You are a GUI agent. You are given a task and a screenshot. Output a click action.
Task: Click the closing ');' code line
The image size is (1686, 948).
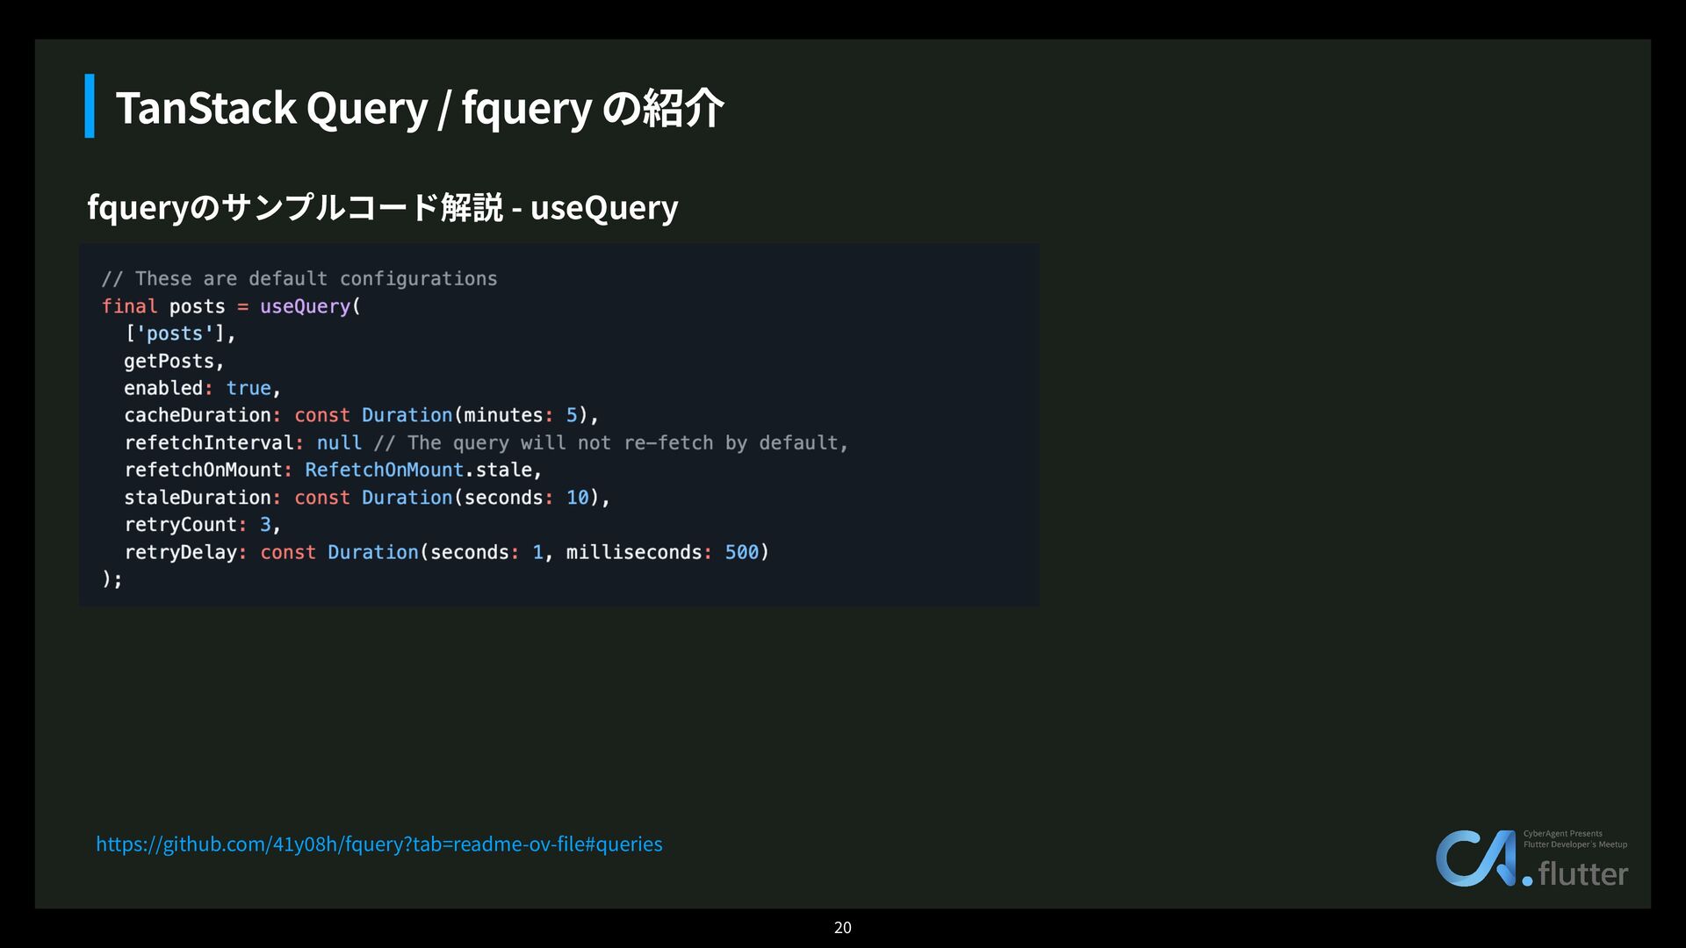tap(112, 579)
